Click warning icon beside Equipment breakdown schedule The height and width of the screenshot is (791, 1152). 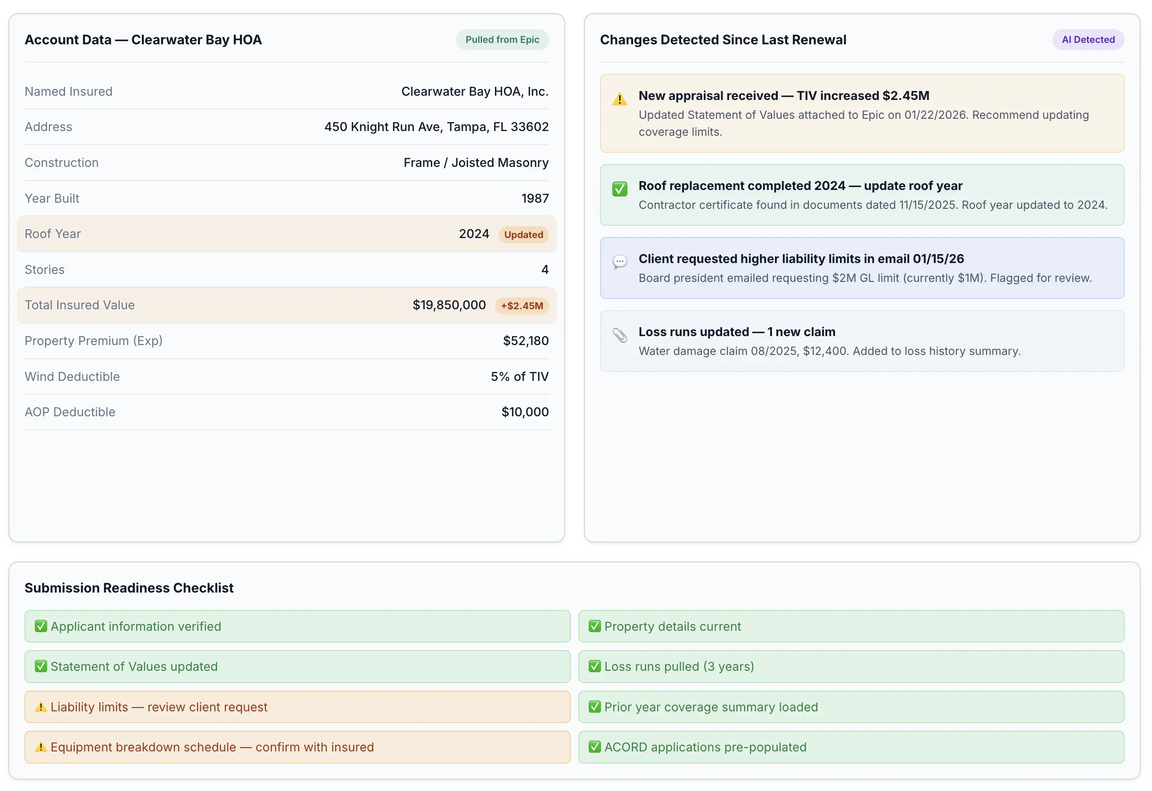[x=41, y=747]
